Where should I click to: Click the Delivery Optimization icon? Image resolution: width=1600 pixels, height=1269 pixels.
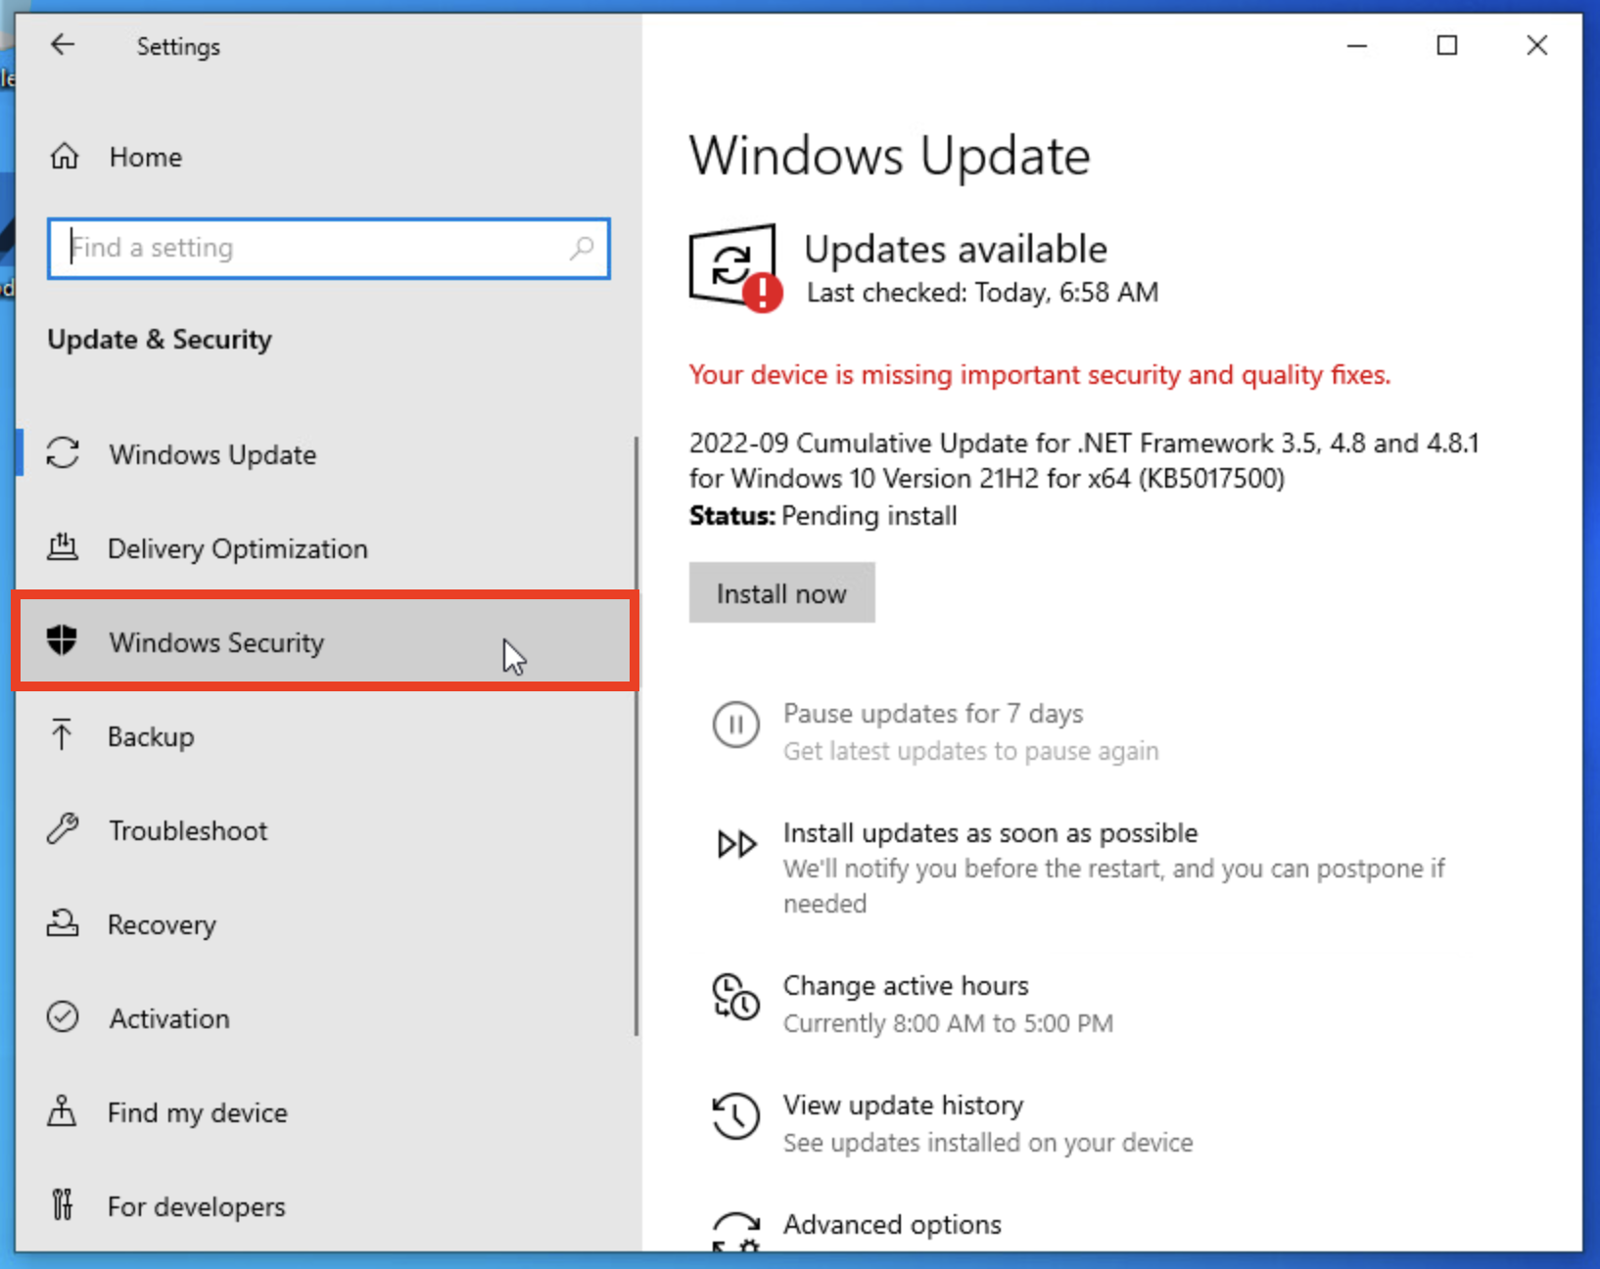click(62, 547)
